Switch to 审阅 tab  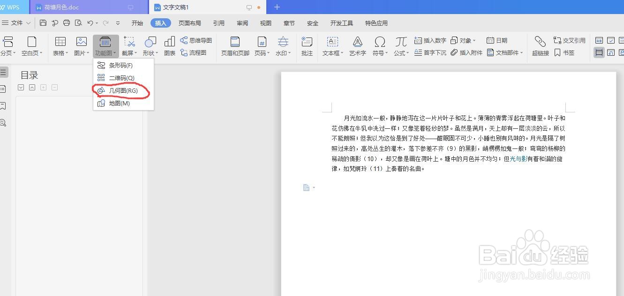pos(242,23)
